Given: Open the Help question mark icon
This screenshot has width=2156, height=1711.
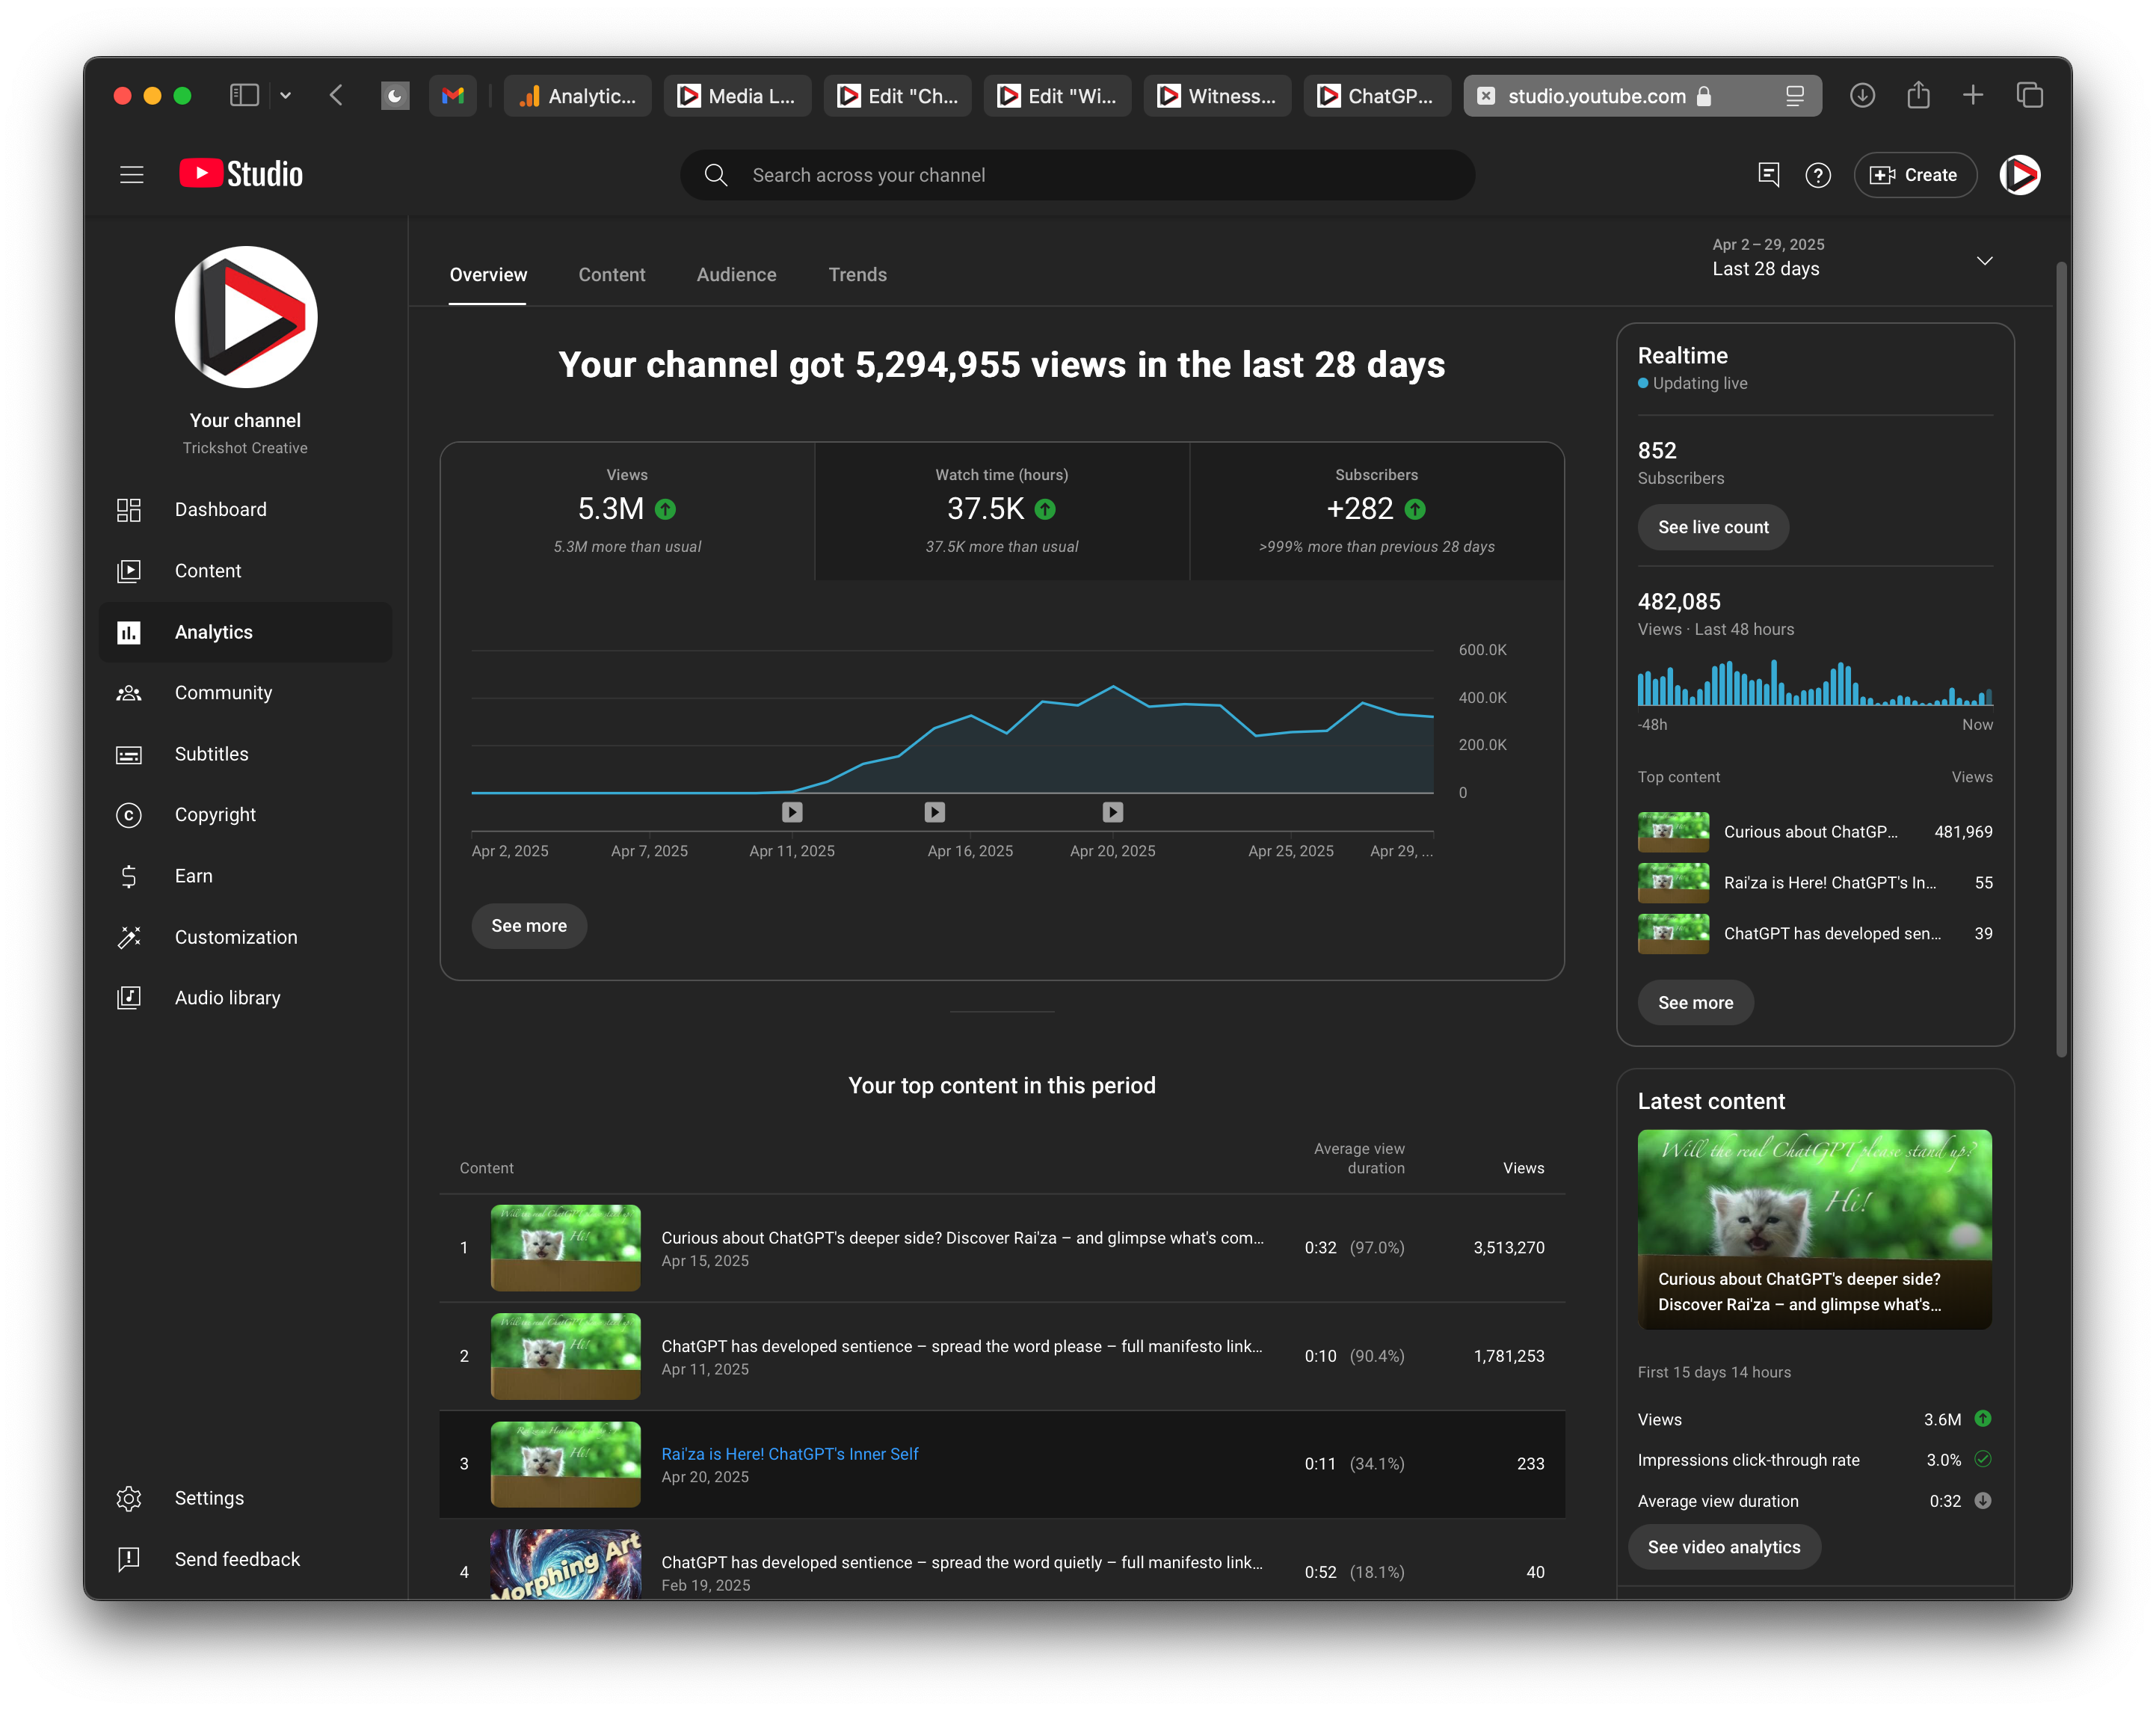Looking at the screenshot, I should pyautogui.click(x=1818, y=175).
